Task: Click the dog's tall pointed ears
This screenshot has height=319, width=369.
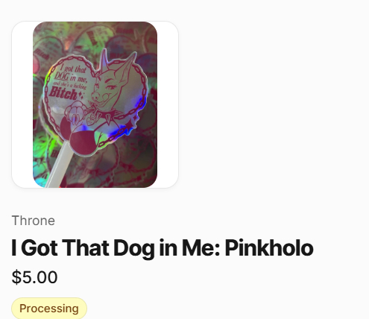Action: 118,61
